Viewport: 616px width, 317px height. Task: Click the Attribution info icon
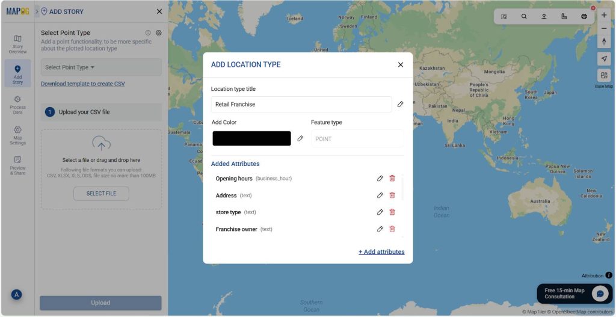pos(609,275)
